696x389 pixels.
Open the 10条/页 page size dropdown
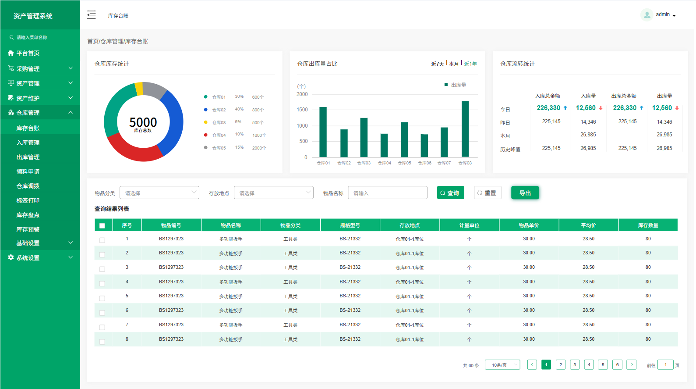(502, 364)
